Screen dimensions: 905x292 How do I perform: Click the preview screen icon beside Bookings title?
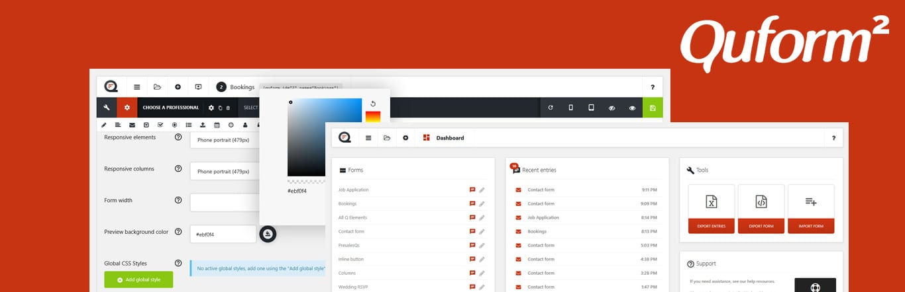(198, 87)
